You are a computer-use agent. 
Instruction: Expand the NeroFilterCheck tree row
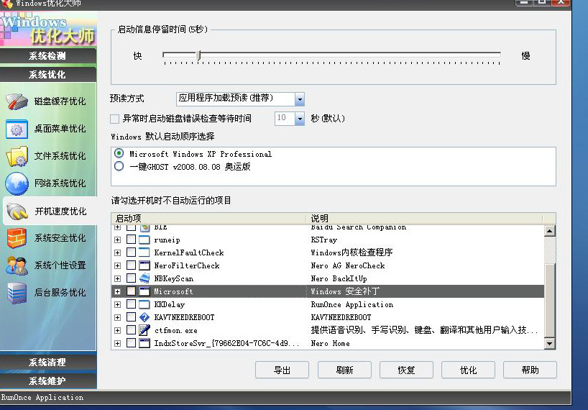[x=117, y=266]
